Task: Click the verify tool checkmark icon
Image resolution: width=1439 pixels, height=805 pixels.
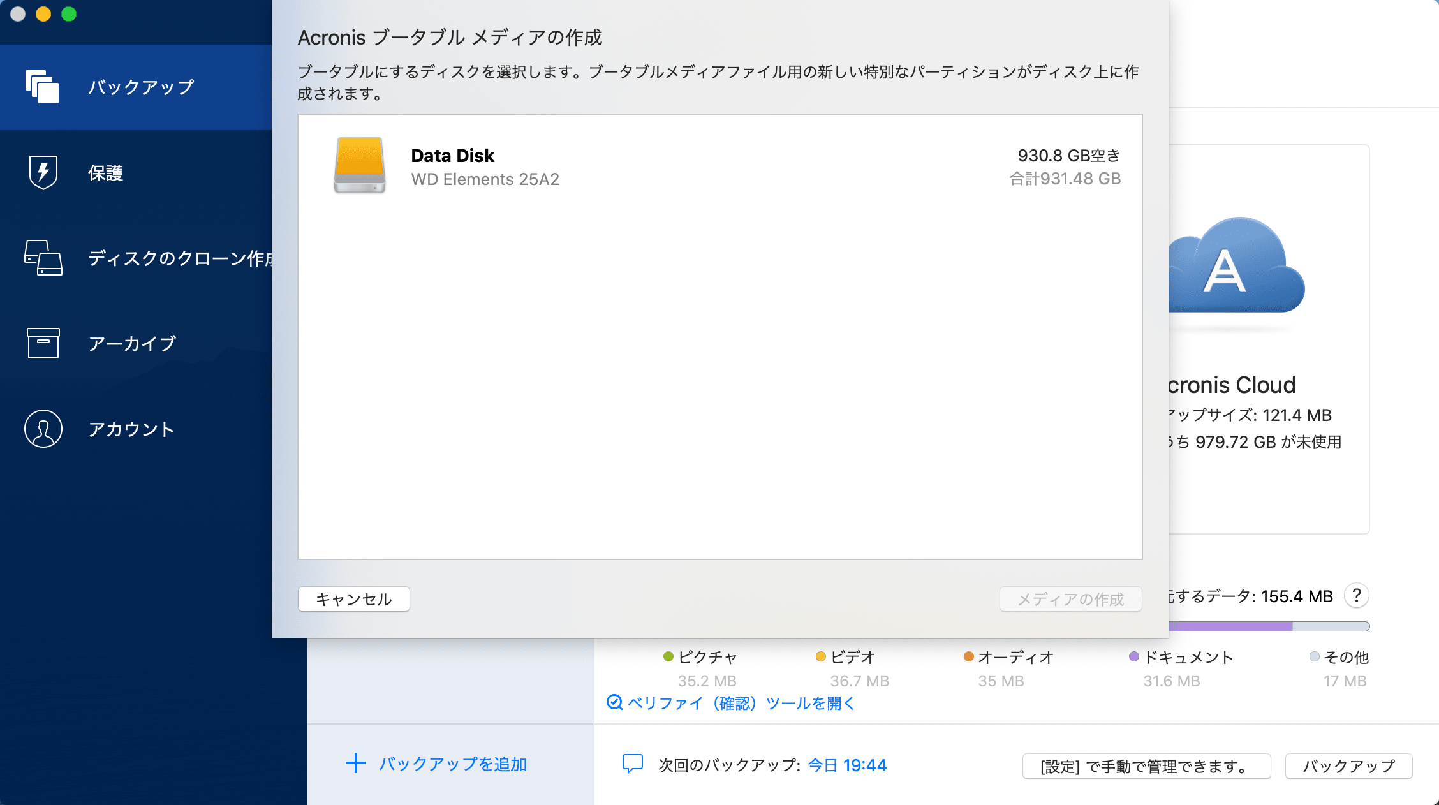Action: [x=614, y=702]
